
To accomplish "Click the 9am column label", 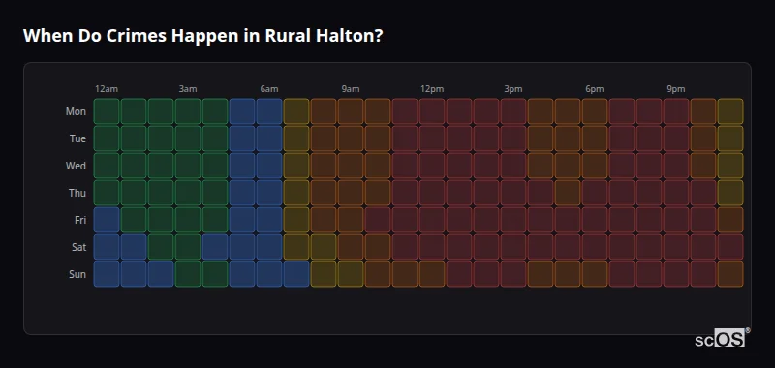I will [x=351, y=89].
